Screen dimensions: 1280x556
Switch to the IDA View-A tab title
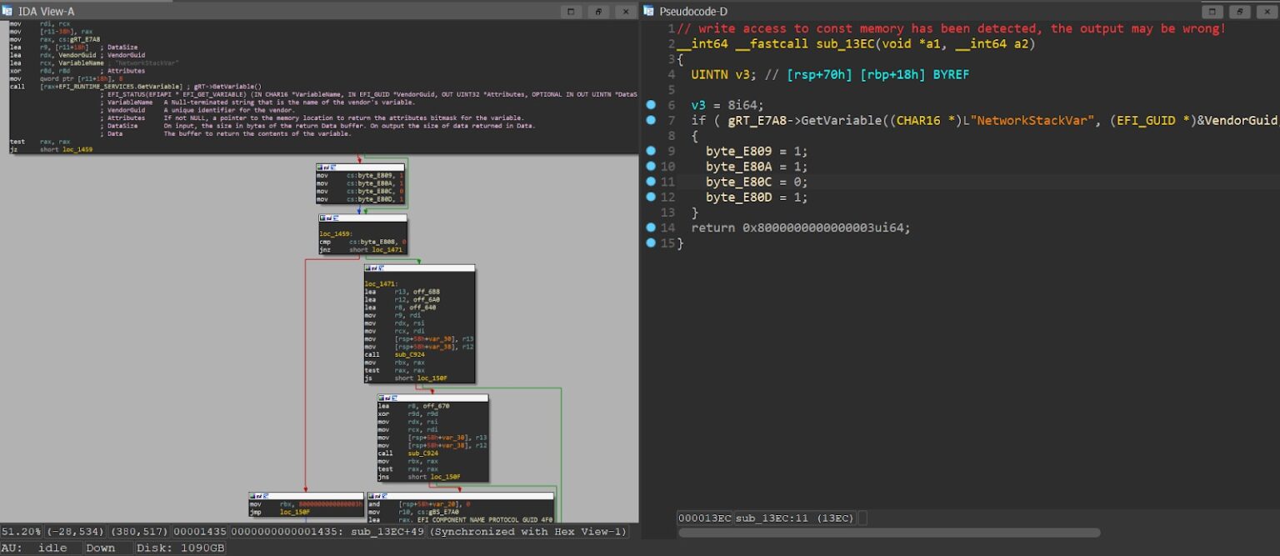(x=45, y=11)
